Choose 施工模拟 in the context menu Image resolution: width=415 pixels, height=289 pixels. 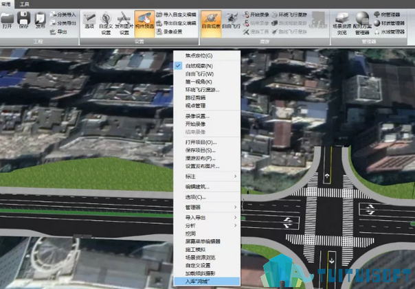coord(207,249)
